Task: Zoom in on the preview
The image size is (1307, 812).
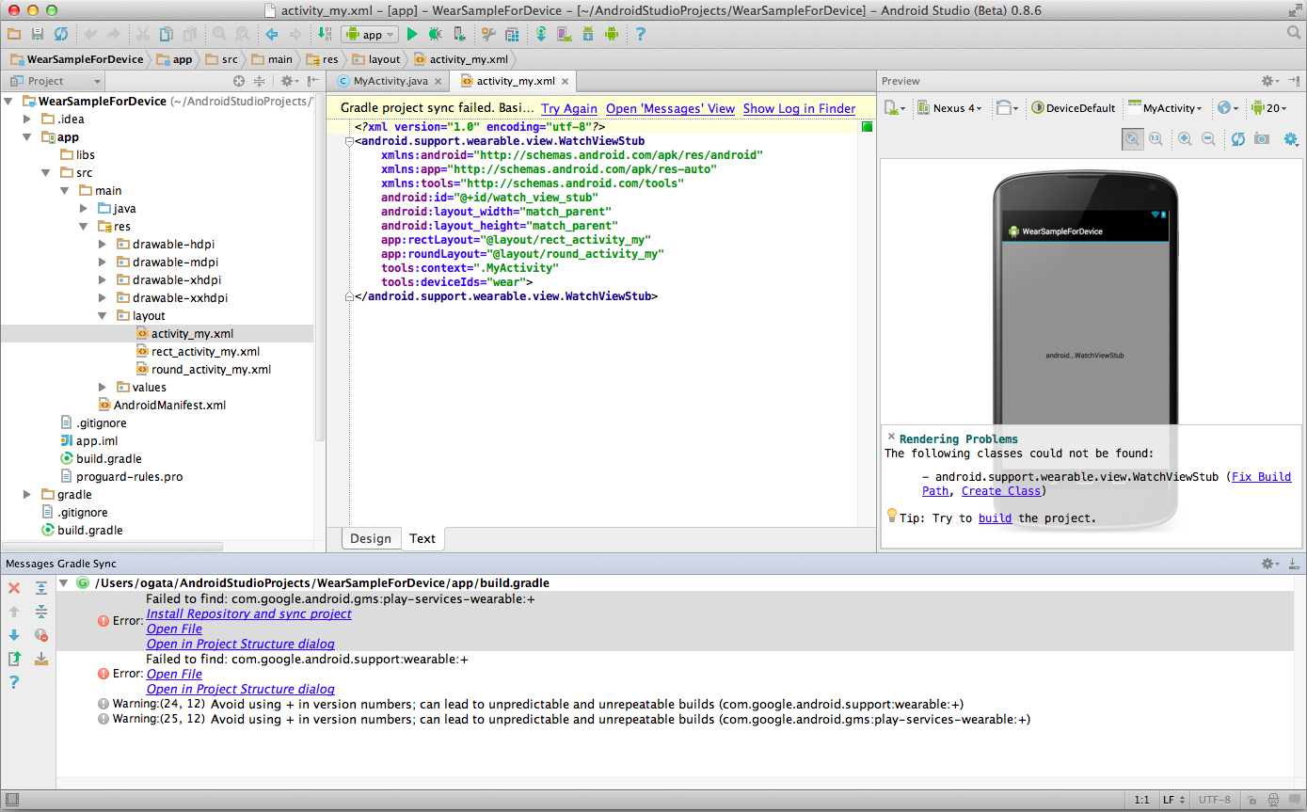Action: tap(1185, 139)
